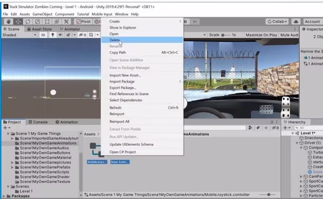Select the combined Transform tool
The width and height of the screenshot is (323, 199).
point(57,22)
